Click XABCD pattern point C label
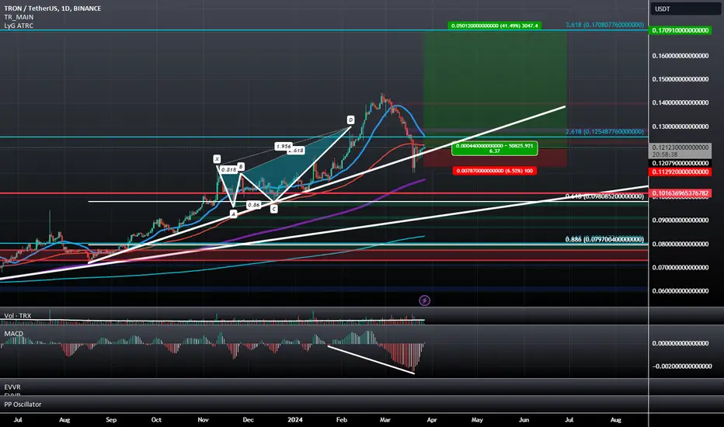This screenshot has height=427, width=724. point(273,209)
